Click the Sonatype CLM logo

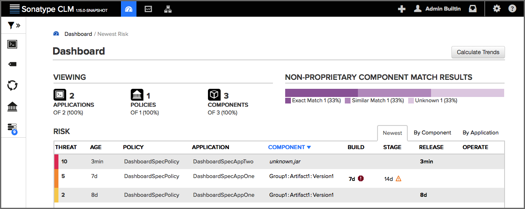point(58,9)
